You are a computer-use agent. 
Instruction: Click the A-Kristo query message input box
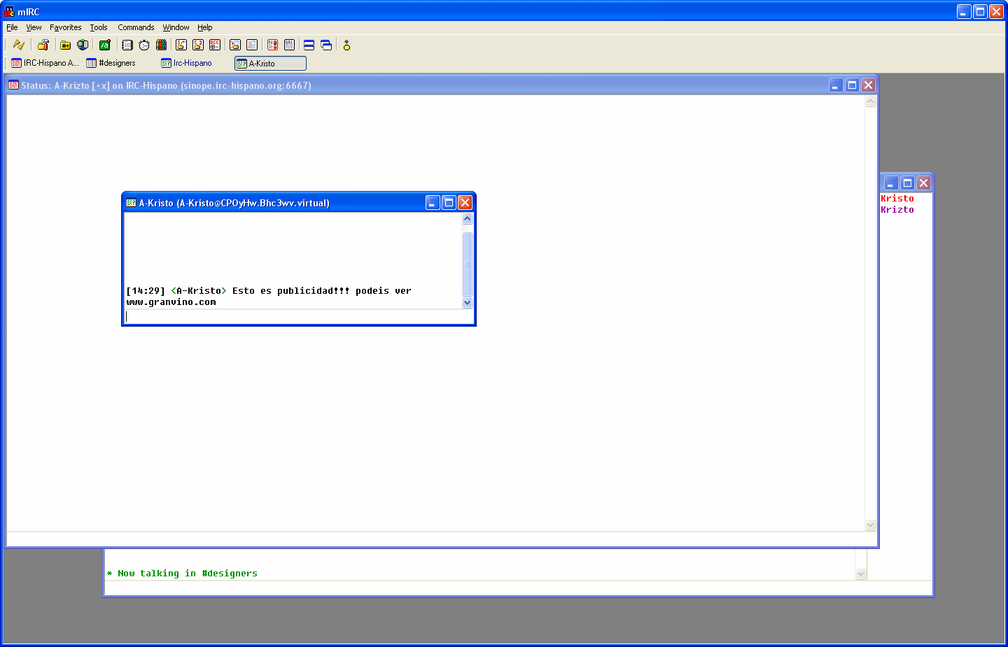point(294,317)
